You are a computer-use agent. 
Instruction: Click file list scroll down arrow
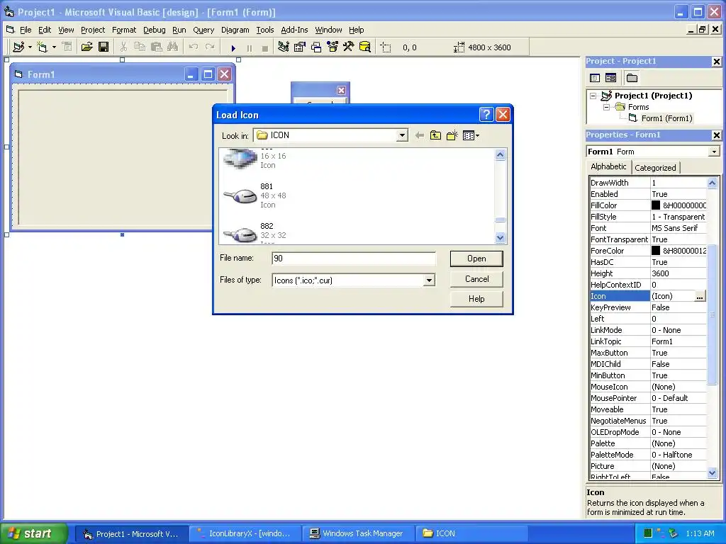coord(500,238)
